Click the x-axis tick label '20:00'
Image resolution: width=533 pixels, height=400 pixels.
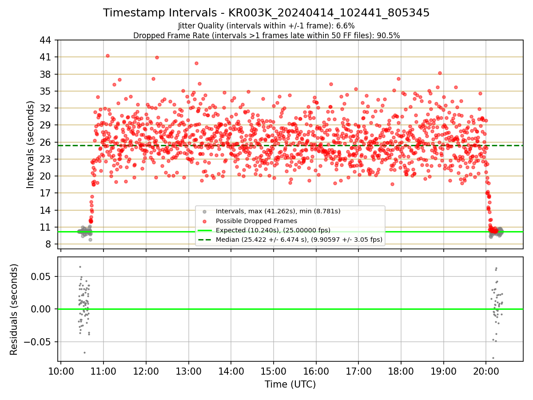486,372
